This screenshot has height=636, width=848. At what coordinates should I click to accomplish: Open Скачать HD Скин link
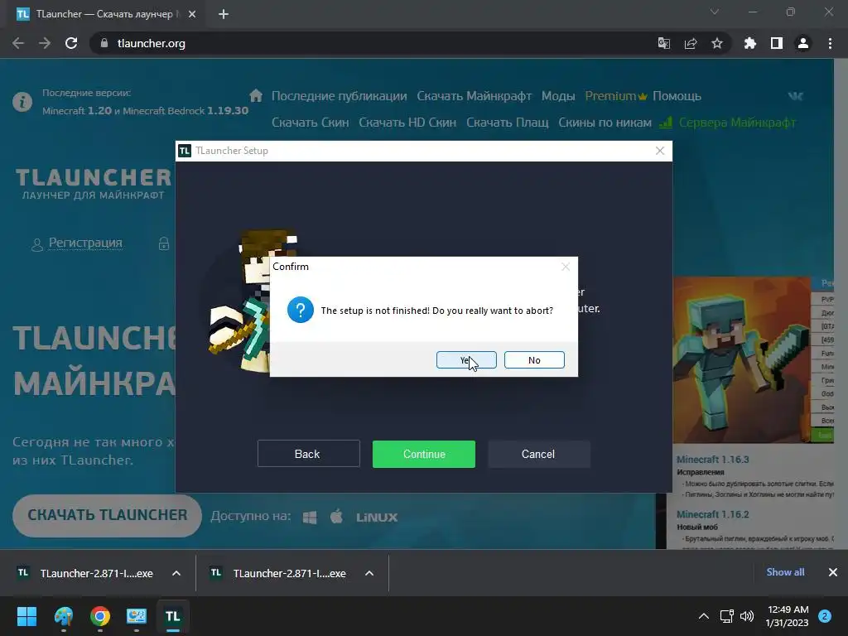pyautogui.click(x=407, y=123)
